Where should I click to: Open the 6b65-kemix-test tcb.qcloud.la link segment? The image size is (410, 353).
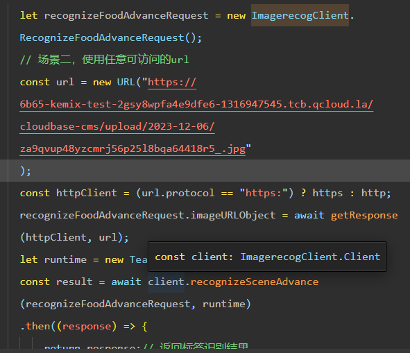tap(196, 105)
